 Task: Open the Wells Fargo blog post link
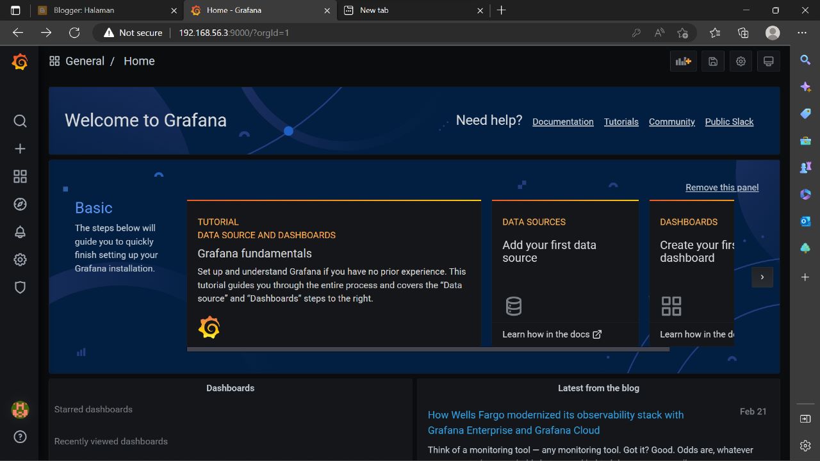555,423
